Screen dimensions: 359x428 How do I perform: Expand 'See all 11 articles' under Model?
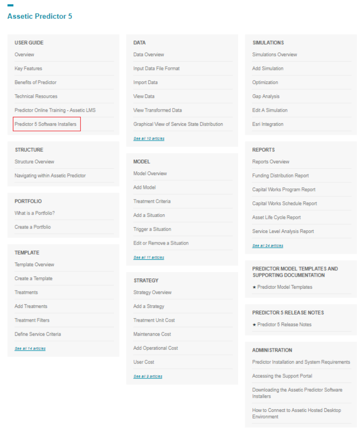[149, 257]
